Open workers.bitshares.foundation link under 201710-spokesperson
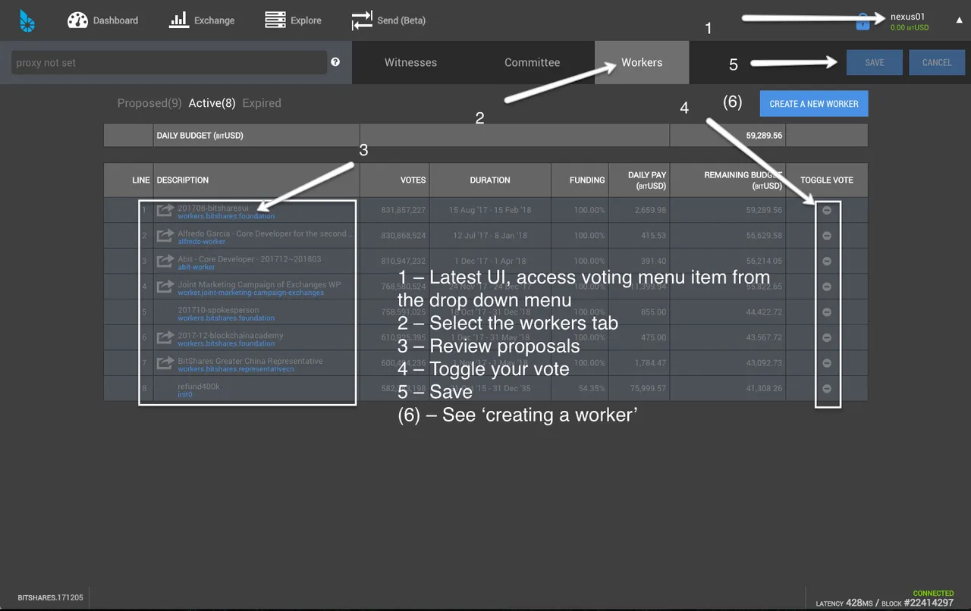This screenshot has width=971, height=611. [226, 318]
